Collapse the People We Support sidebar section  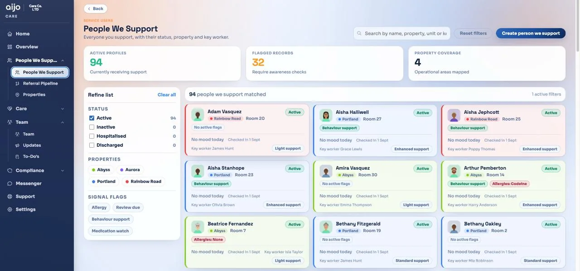(x=63, y=61)
